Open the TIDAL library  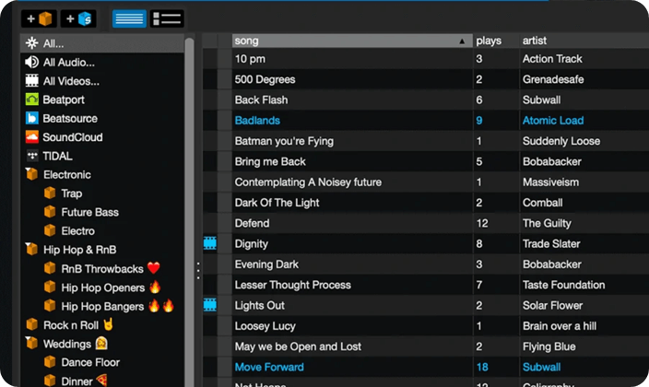coord(57,157)
